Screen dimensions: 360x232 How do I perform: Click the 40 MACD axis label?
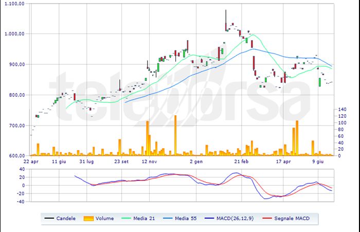(22, 169)
